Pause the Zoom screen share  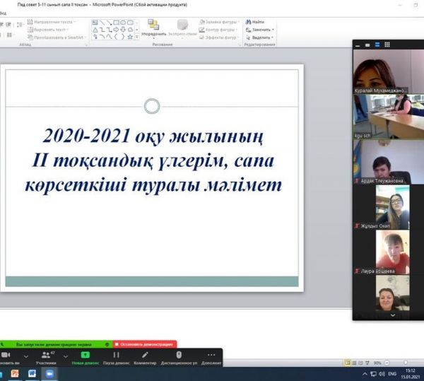click(117, 357)
